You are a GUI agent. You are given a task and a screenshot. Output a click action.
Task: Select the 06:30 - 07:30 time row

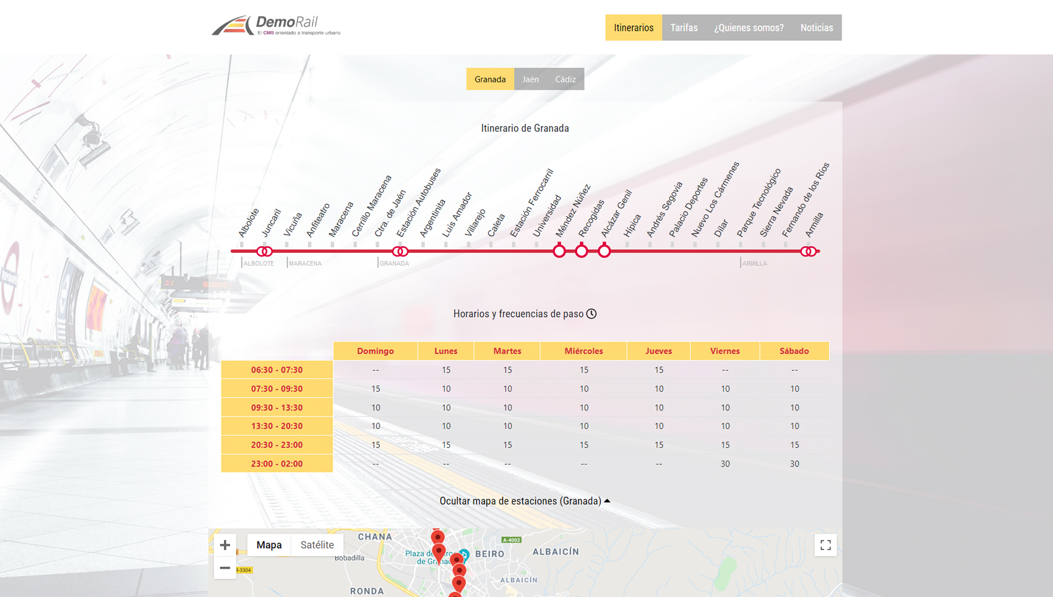pyautogui.click(x=277, y=370)
